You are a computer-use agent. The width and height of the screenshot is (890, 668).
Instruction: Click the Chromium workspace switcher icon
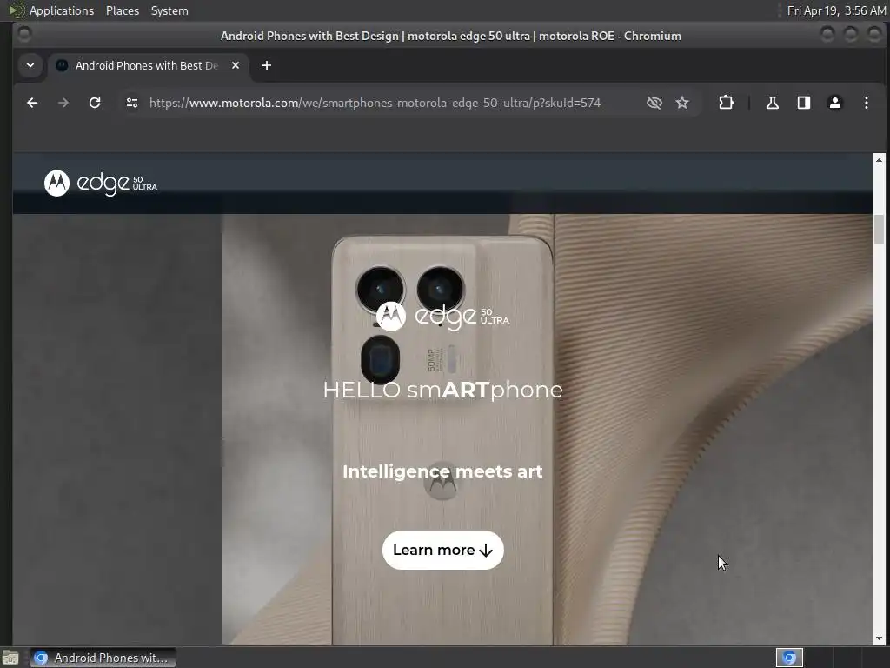tap(789, 658)
